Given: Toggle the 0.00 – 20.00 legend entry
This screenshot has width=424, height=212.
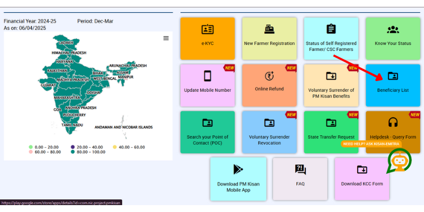Looking at the screenshot, I should [43, 147].
